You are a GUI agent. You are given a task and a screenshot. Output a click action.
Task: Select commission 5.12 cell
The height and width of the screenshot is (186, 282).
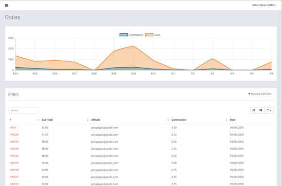pos(174,135)
